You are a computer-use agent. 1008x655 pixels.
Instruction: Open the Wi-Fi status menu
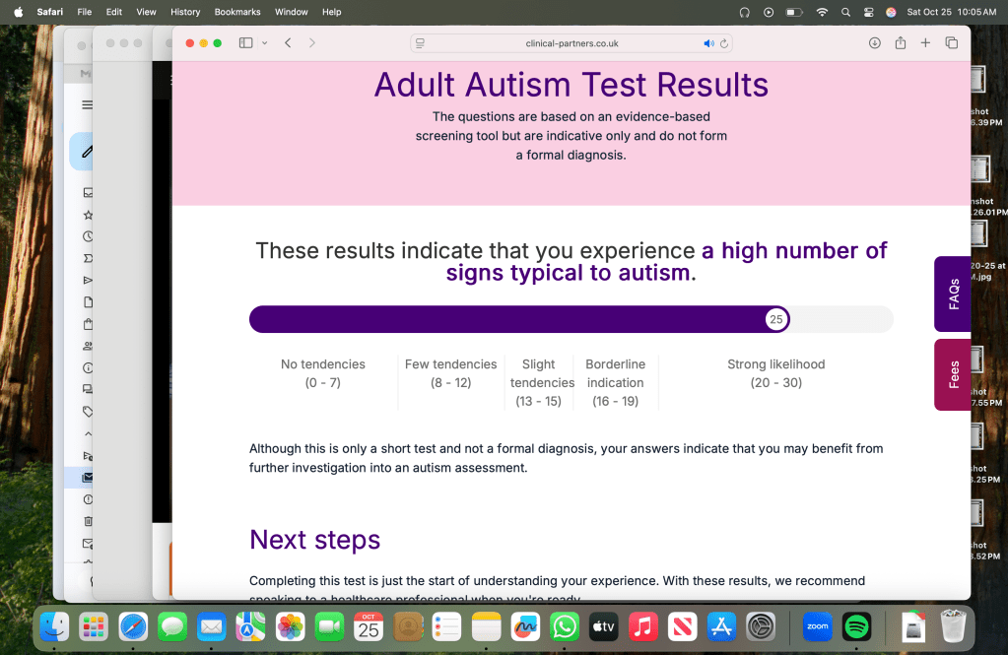(822, 12)
